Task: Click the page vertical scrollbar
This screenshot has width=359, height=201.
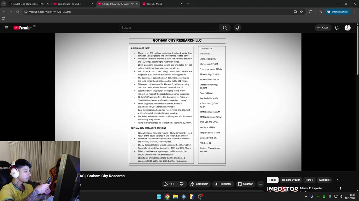Action: (x=357, y=50)
